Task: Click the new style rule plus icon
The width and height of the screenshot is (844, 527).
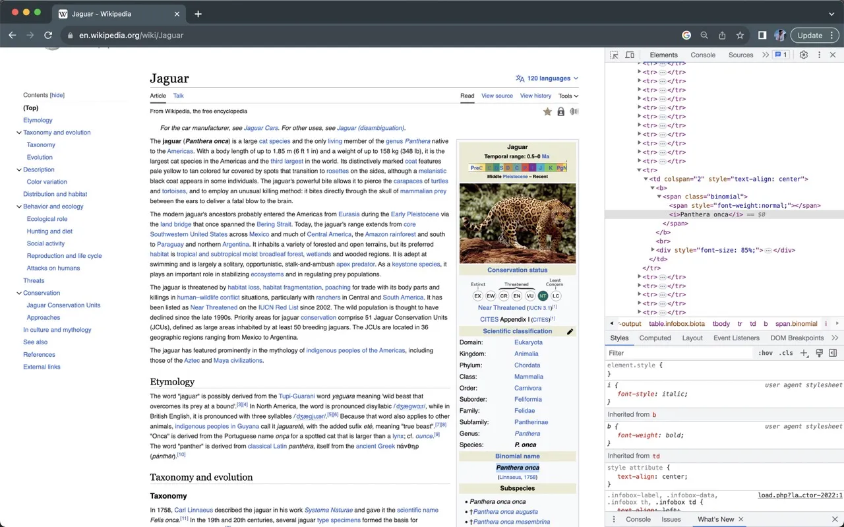Action: click(804, 353)
